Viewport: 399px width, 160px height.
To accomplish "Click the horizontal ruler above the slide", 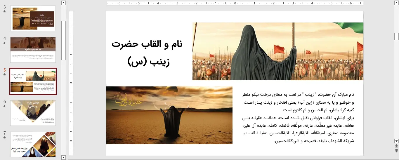I will (x=235, y=4).
